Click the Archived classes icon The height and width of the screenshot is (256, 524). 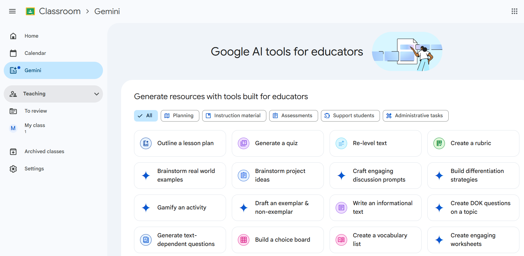(13, 151)
